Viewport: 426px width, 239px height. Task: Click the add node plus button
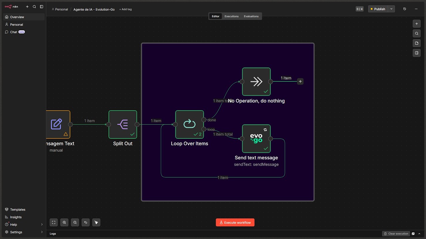coord(417,24)
